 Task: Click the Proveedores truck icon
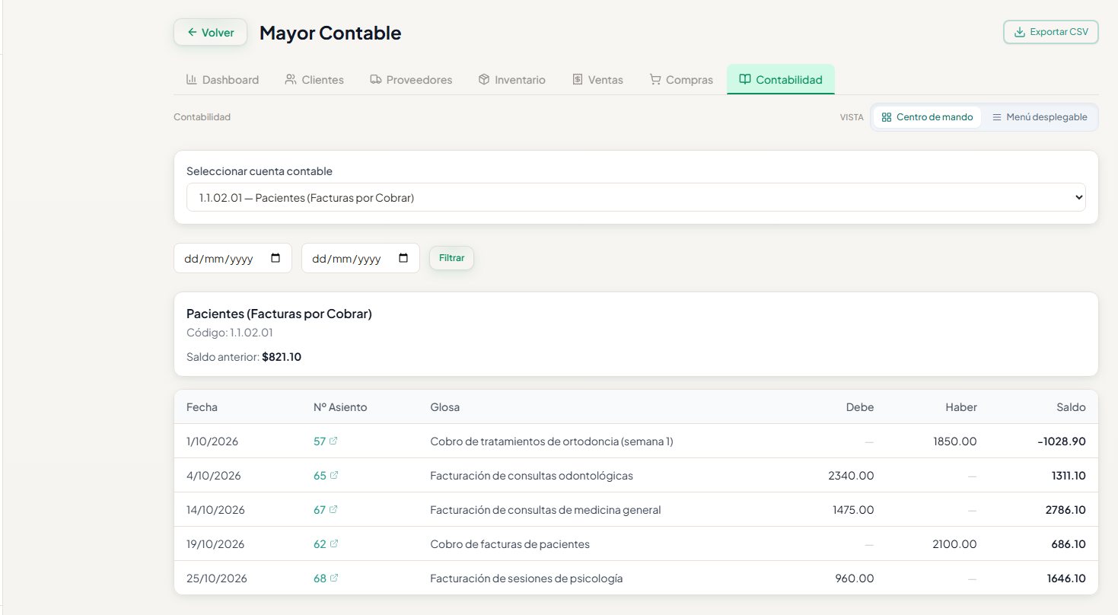click(375, 79)
